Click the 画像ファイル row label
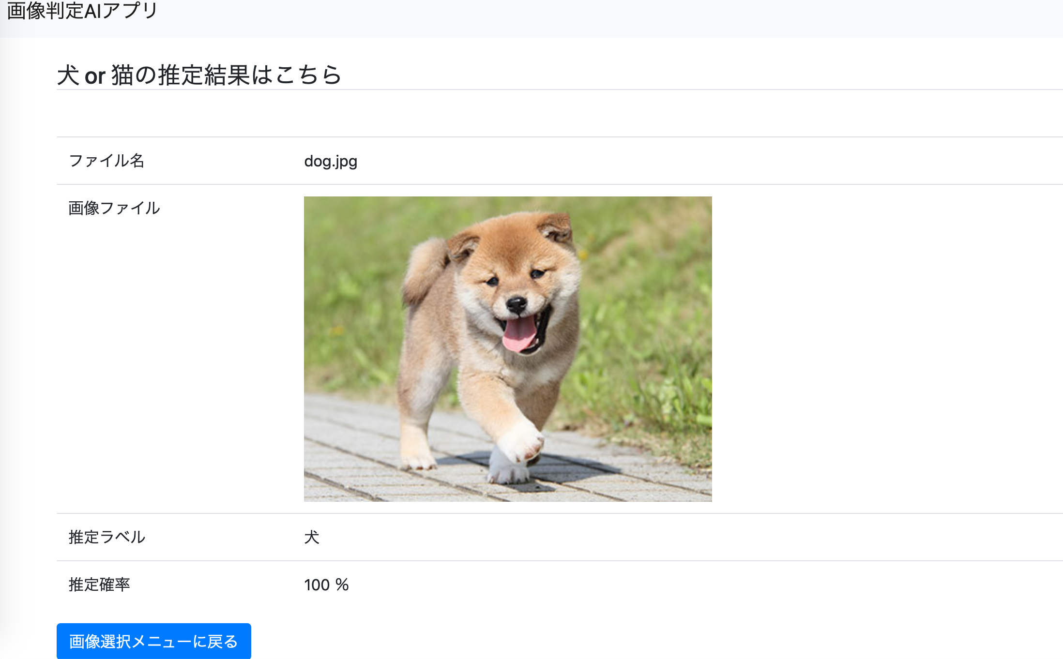1063x659 pixels. (x=114, y=208)
